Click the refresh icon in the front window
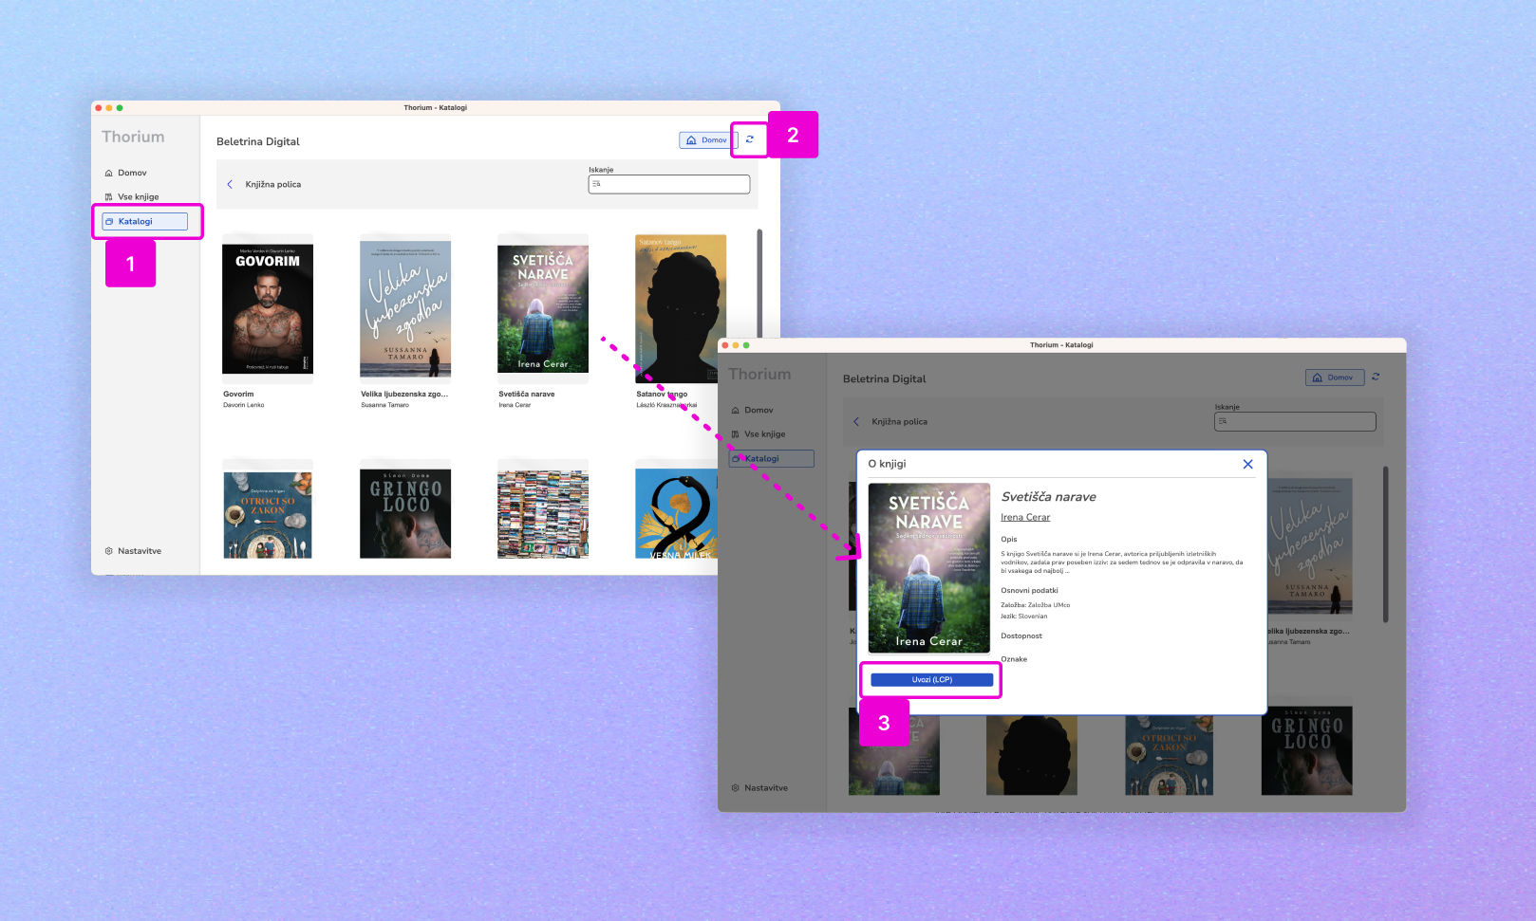1536x921 pixels. [1376, 377]
